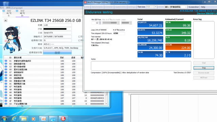Click the status orb for attribute A7

click(x=6, y=87)
